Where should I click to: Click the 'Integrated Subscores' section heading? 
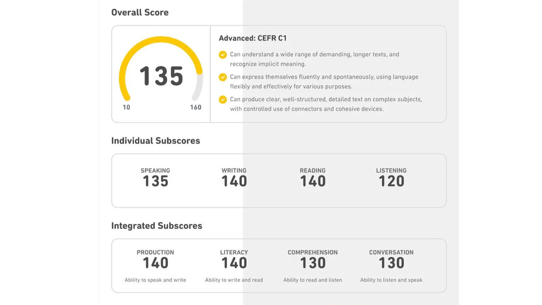[x=157, y=226]
